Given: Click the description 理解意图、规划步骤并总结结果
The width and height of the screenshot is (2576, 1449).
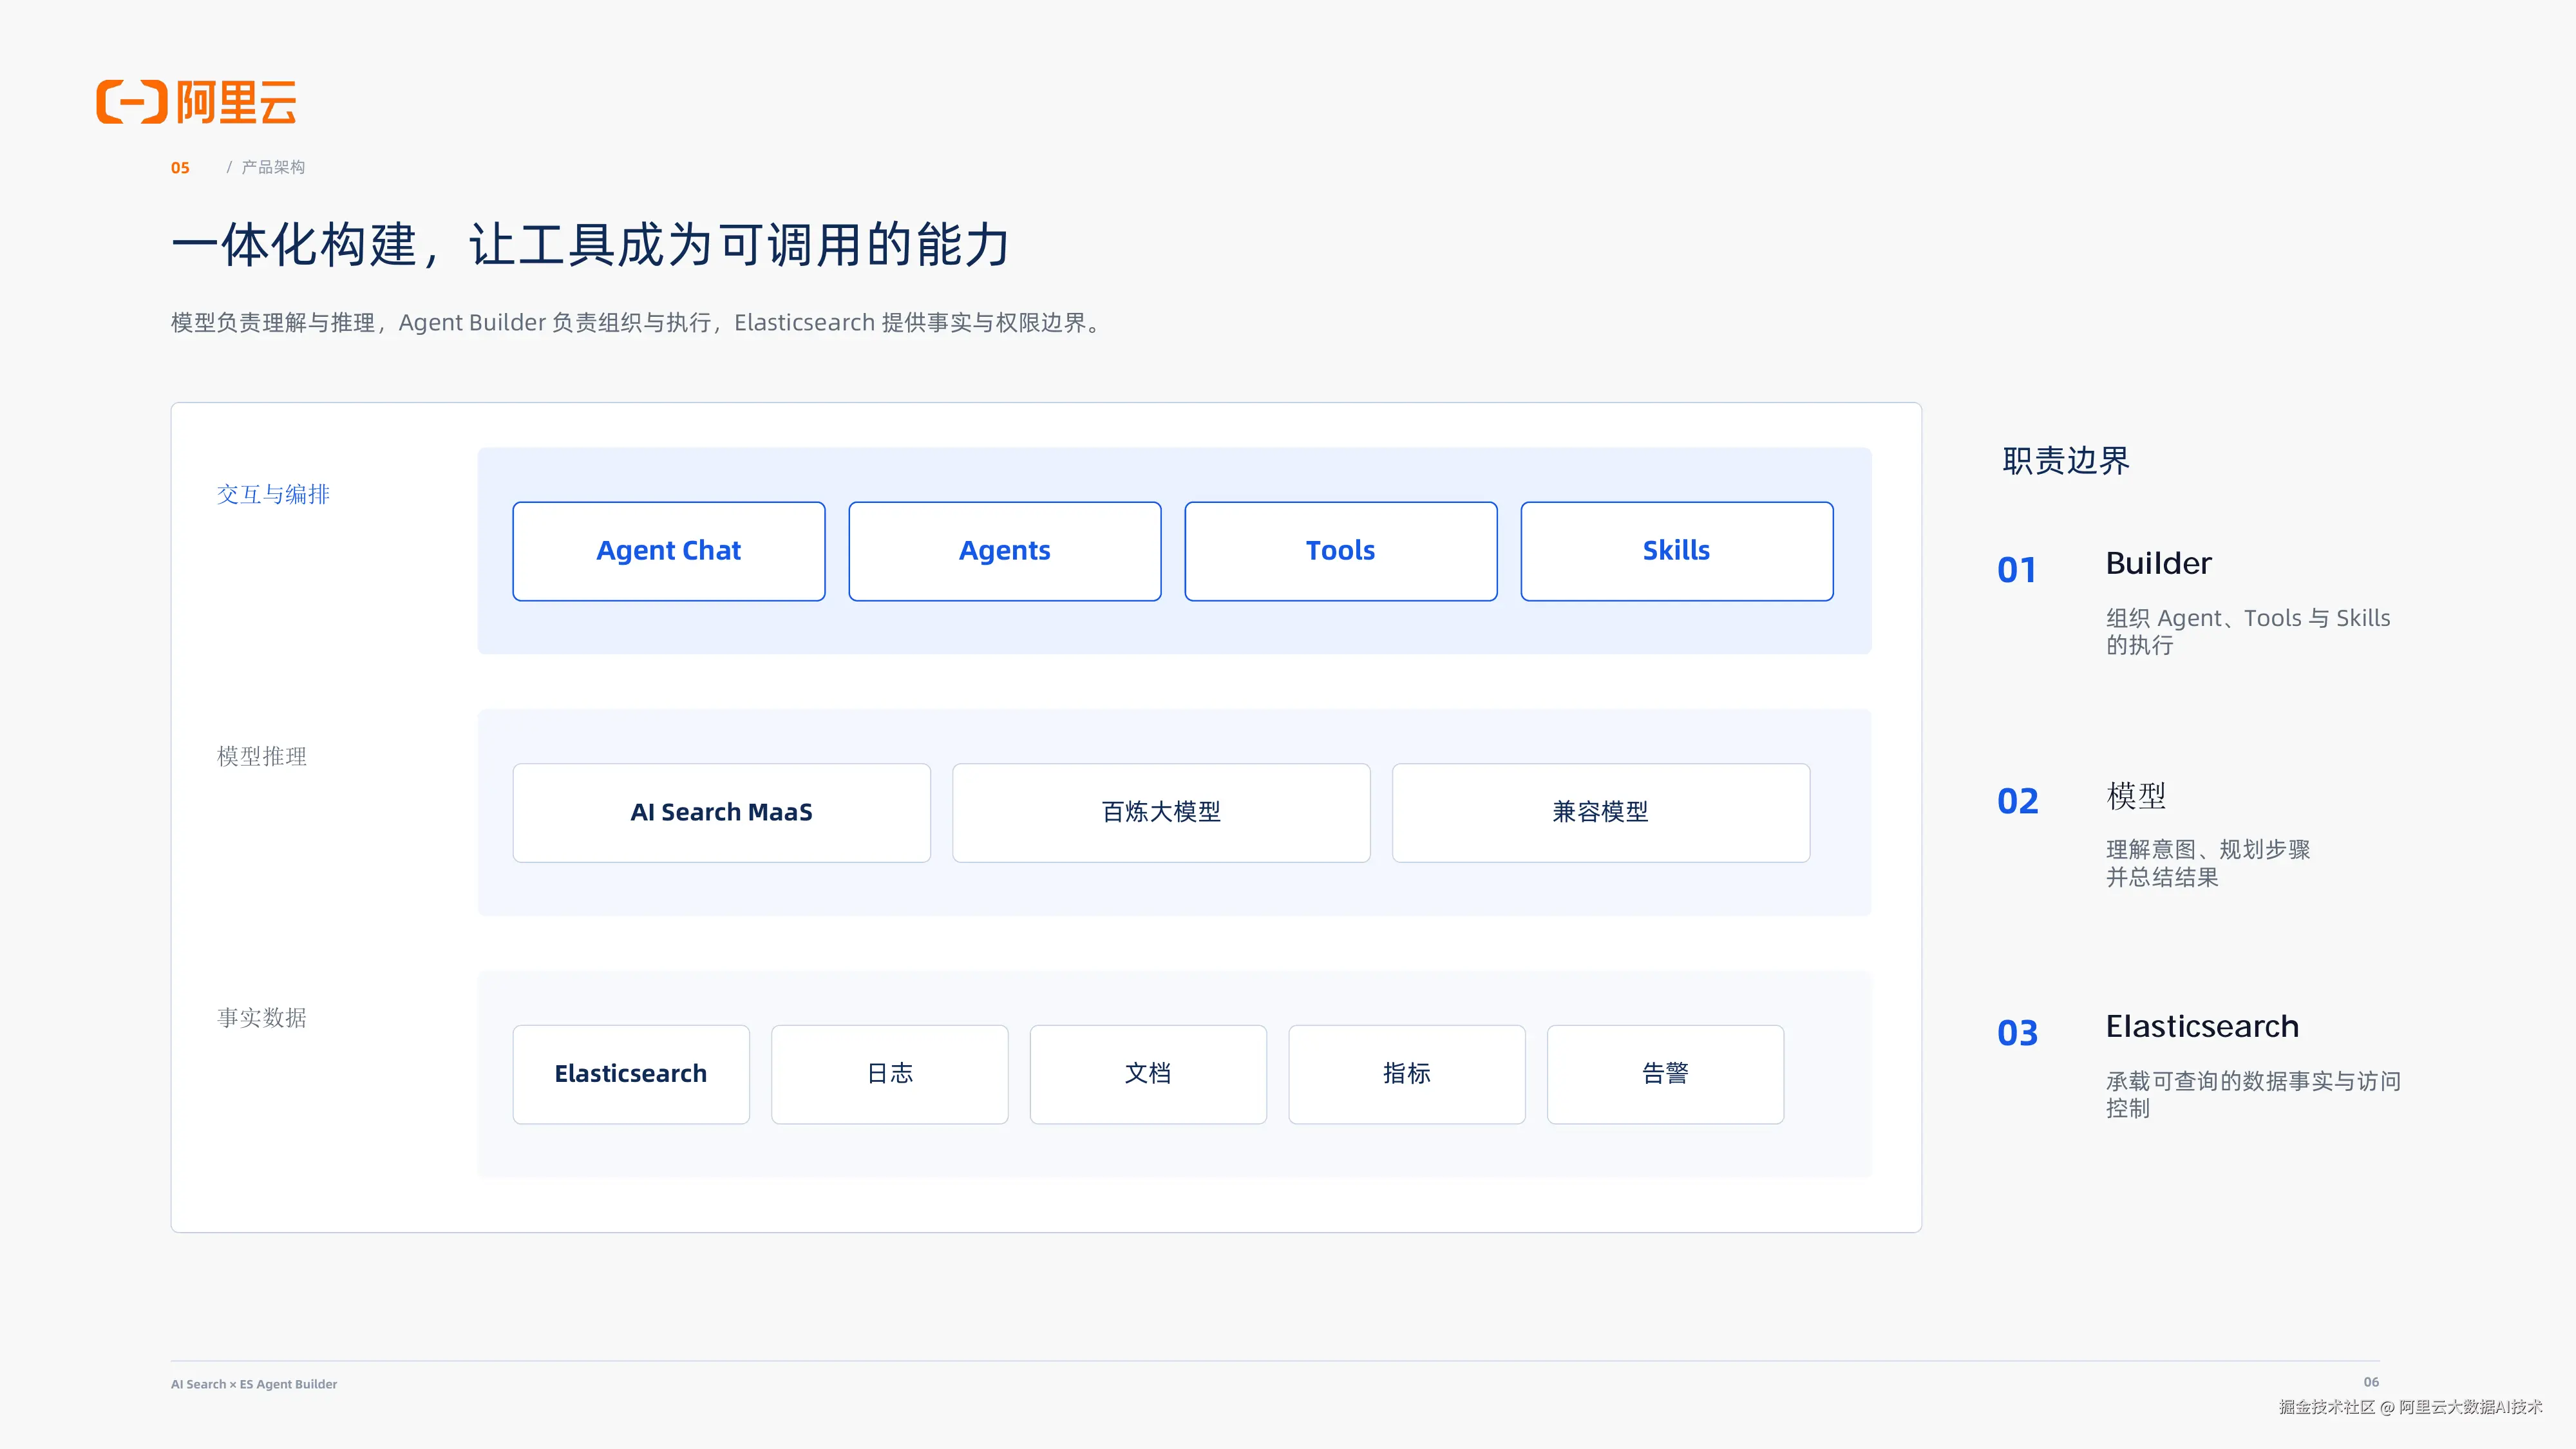Looking at the screenshot, I should pyautogui.click(x=2208, y=863).
